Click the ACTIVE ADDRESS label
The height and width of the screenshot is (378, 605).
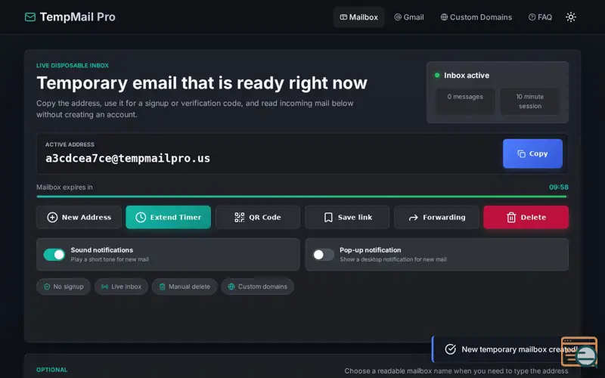70,144
